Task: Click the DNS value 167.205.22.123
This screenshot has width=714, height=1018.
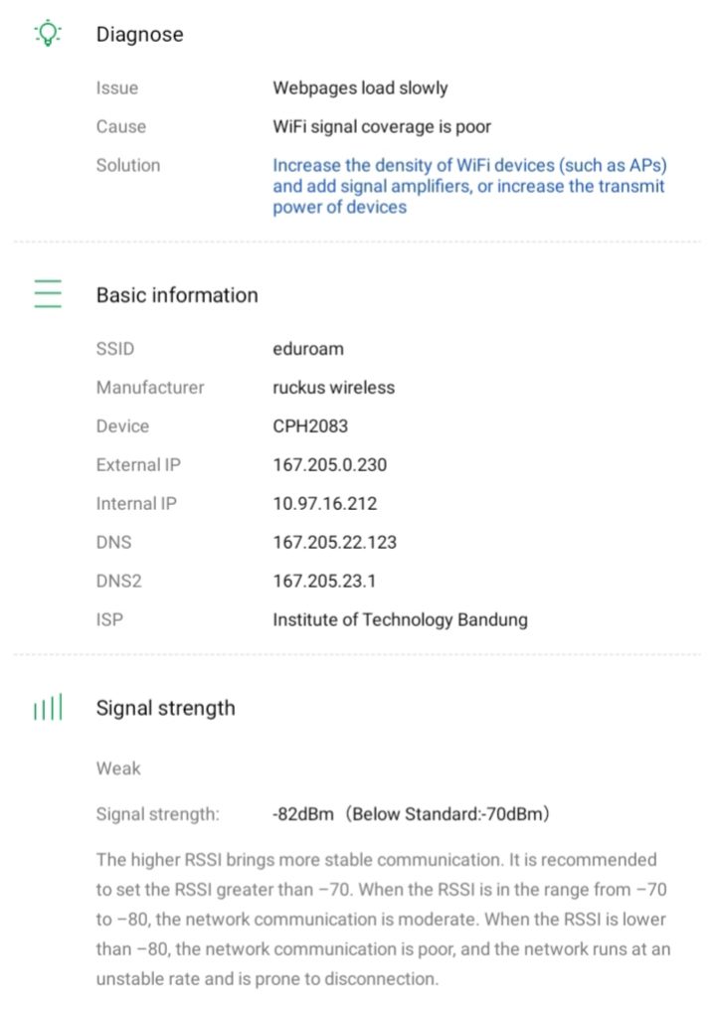Action: click(334, 542)
